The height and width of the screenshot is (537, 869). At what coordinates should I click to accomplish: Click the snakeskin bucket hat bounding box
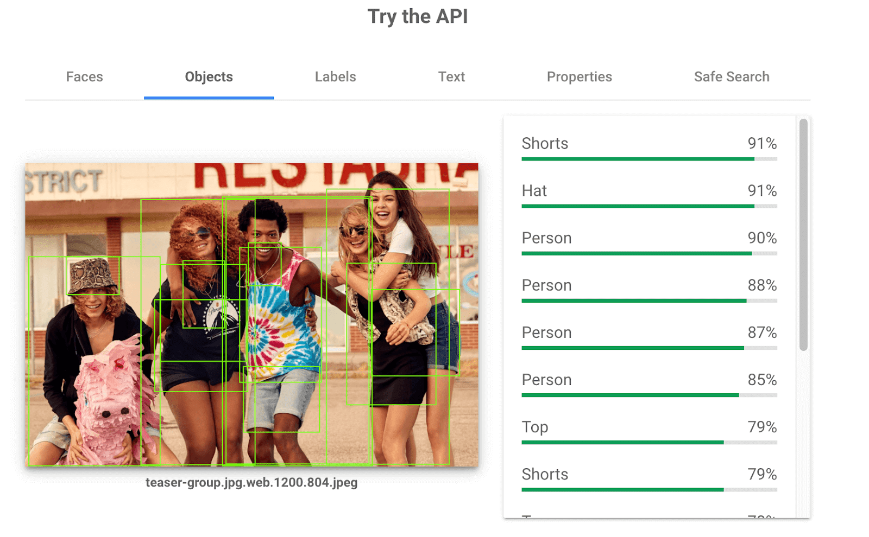tap(93, 276)
